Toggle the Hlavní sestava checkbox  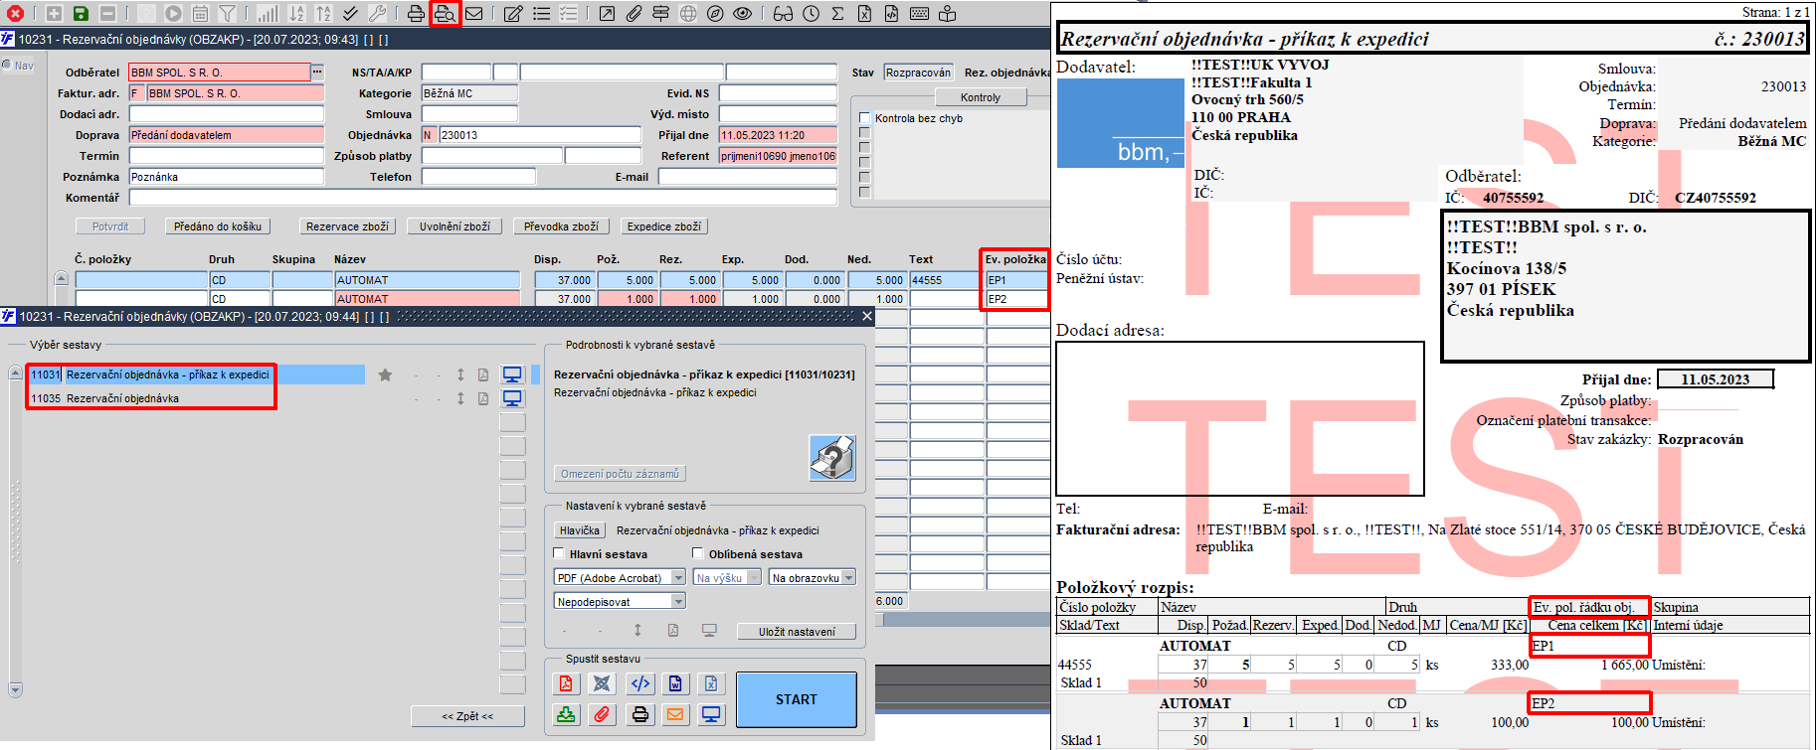(559, 554)
